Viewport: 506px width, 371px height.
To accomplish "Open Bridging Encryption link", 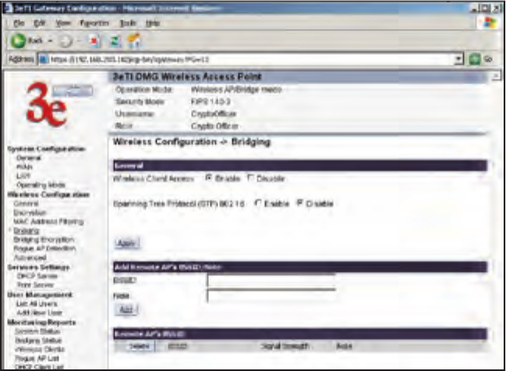I will coord(44,240).
